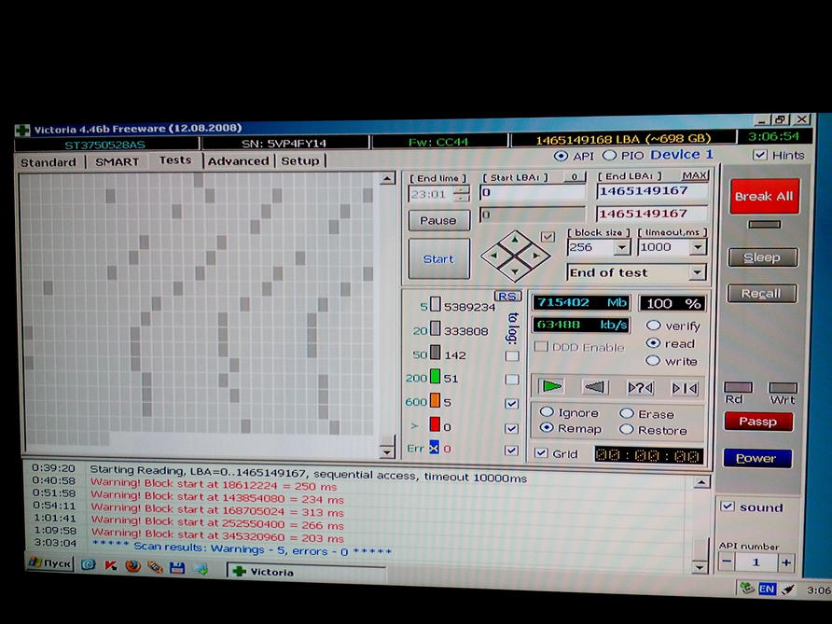Click the left arrow of the diamond navigator
The height and width of the screenshot is (624, 832).
[x=494, y=256]
